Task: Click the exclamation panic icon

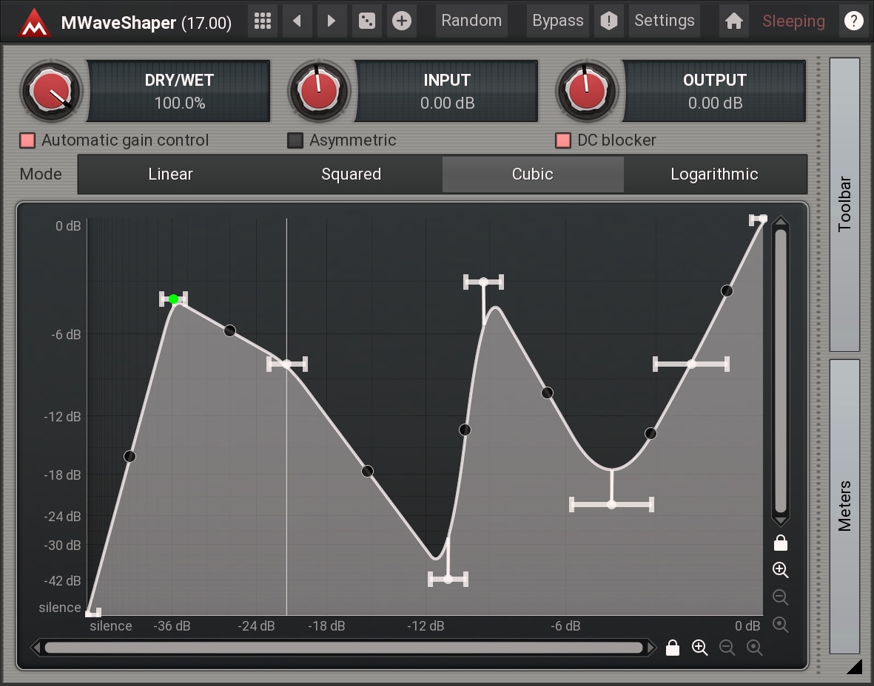Action: [608, 21]
